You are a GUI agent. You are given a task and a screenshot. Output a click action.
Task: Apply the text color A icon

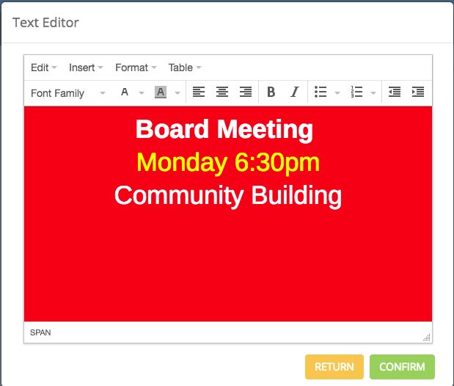125,92
